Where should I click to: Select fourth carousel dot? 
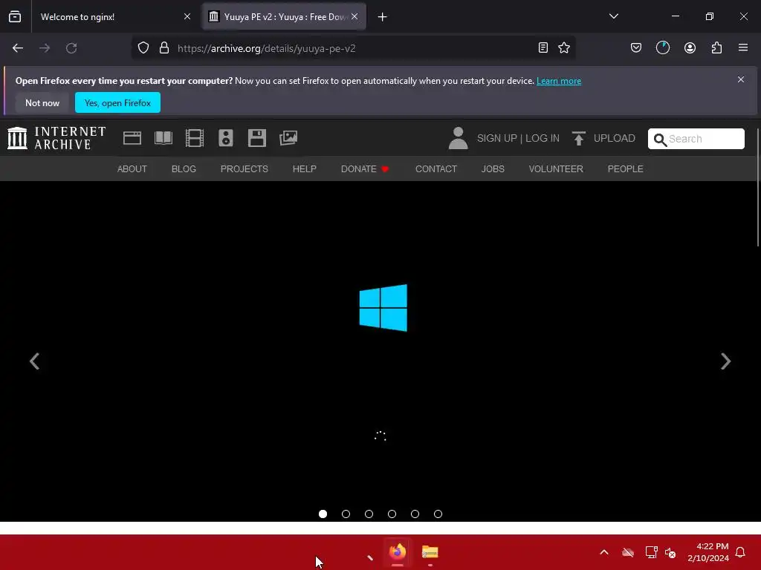pyautogui.click(x=392, y=514)
